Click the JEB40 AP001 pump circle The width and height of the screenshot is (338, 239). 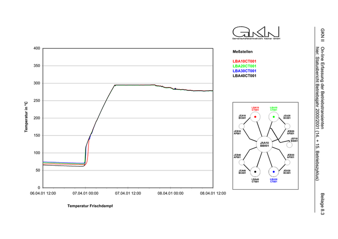pos(243,163)
